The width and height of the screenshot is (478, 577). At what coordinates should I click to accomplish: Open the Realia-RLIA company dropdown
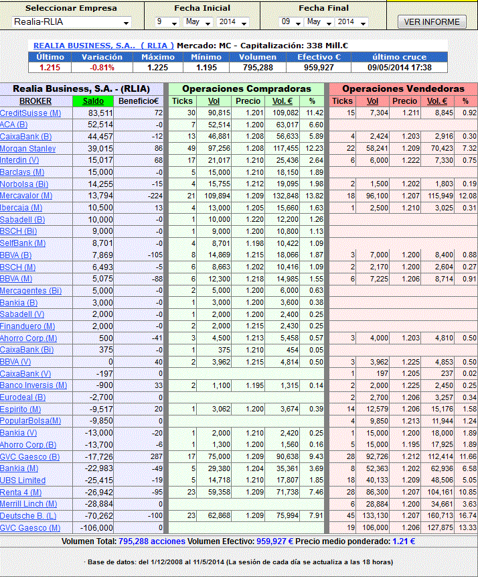point(72,22)
